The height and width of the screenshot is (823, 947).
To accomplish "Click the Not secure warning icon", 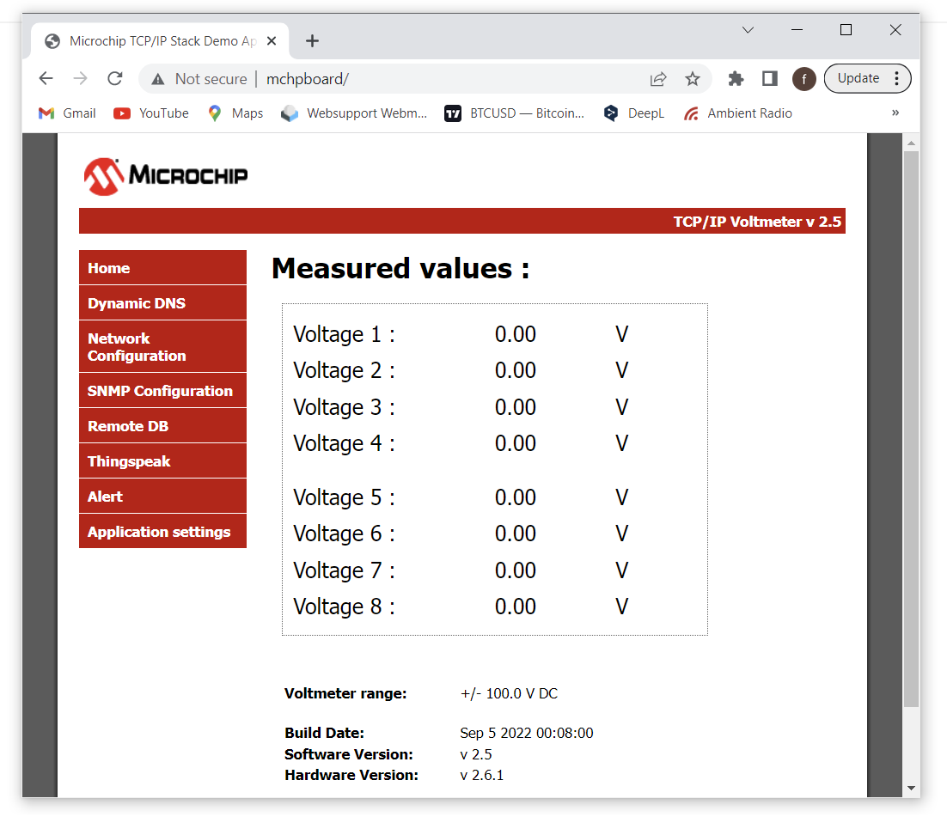I will [157, 79].
